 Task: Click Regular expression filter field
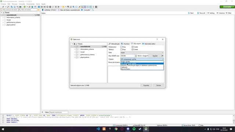click(x=59, y=112)
